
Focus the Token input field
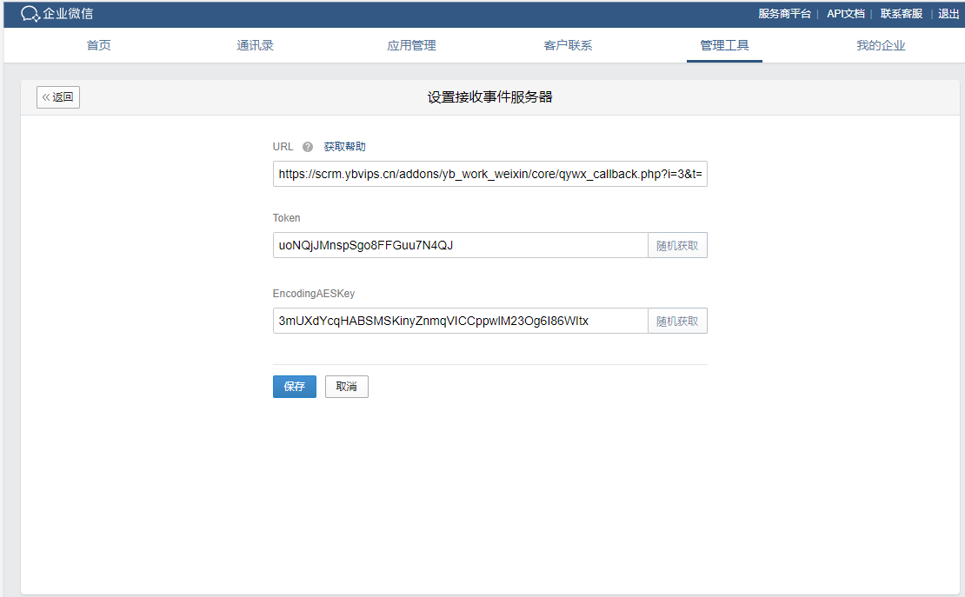(461, 246)
